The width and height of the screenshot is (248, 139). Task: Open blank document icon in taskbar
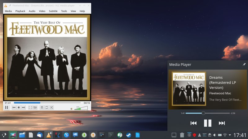tap(31, 135)
